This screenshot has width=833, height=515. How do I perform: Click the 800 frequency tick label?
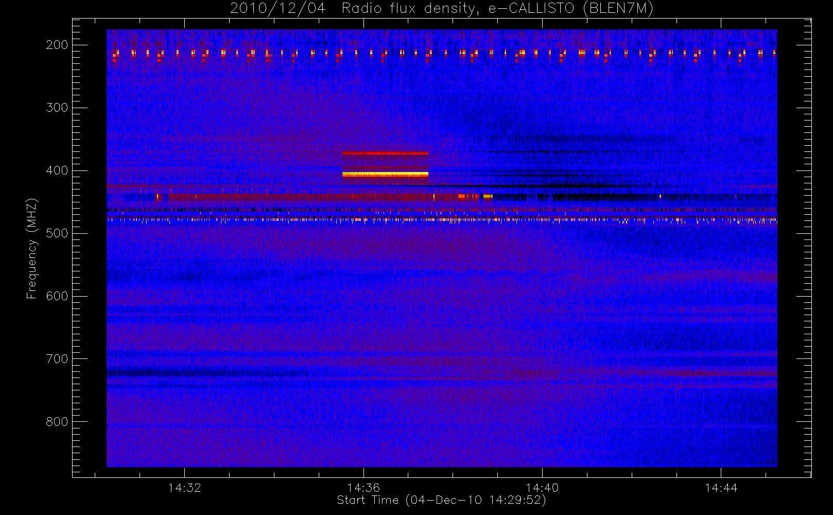click(57, 422)
